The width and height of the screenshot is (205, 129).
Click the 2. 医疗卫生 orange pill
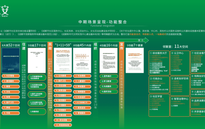tap(63, 81)
